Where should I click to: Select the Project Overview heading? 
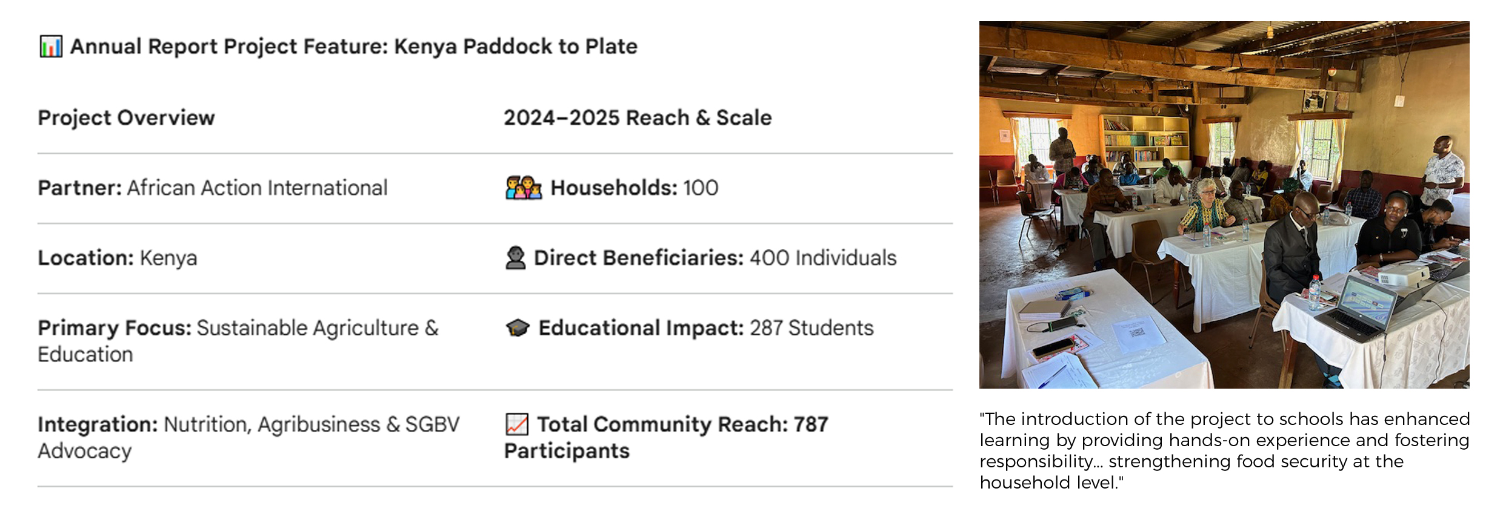click(x=126, y=117)
